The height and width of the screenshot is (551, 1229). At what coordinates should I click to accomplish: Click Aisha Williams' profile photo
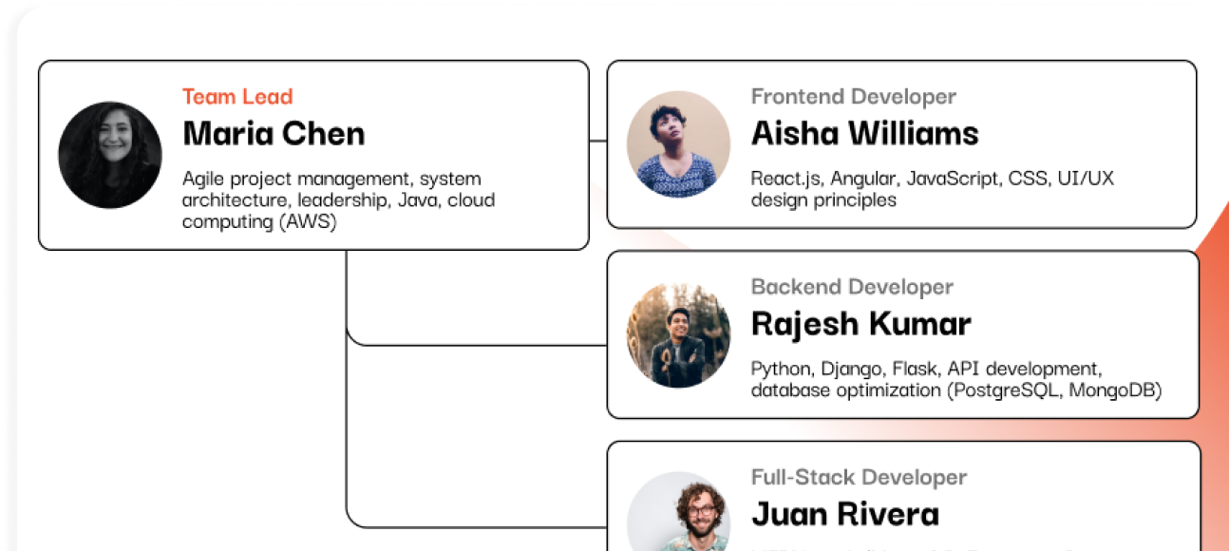click(x=678, y=143)
